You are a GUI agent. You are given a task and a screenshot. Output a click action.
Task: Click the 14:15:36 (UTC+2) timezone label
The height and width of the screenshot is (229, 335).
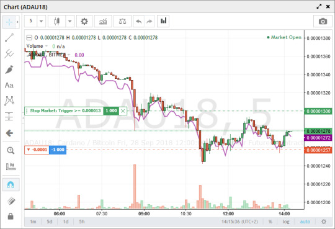239,222
